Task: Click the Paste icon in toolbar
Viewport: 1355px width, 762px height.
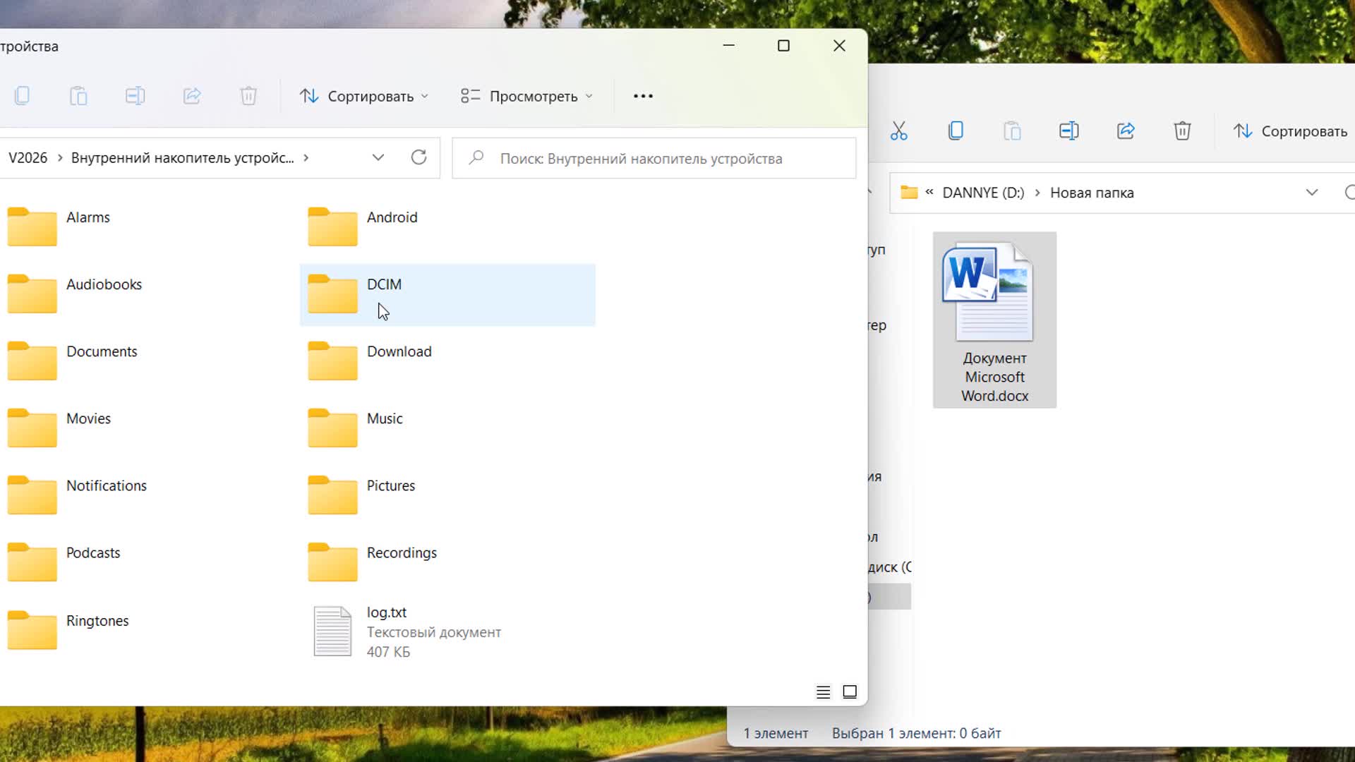Action: click(78, 95)
